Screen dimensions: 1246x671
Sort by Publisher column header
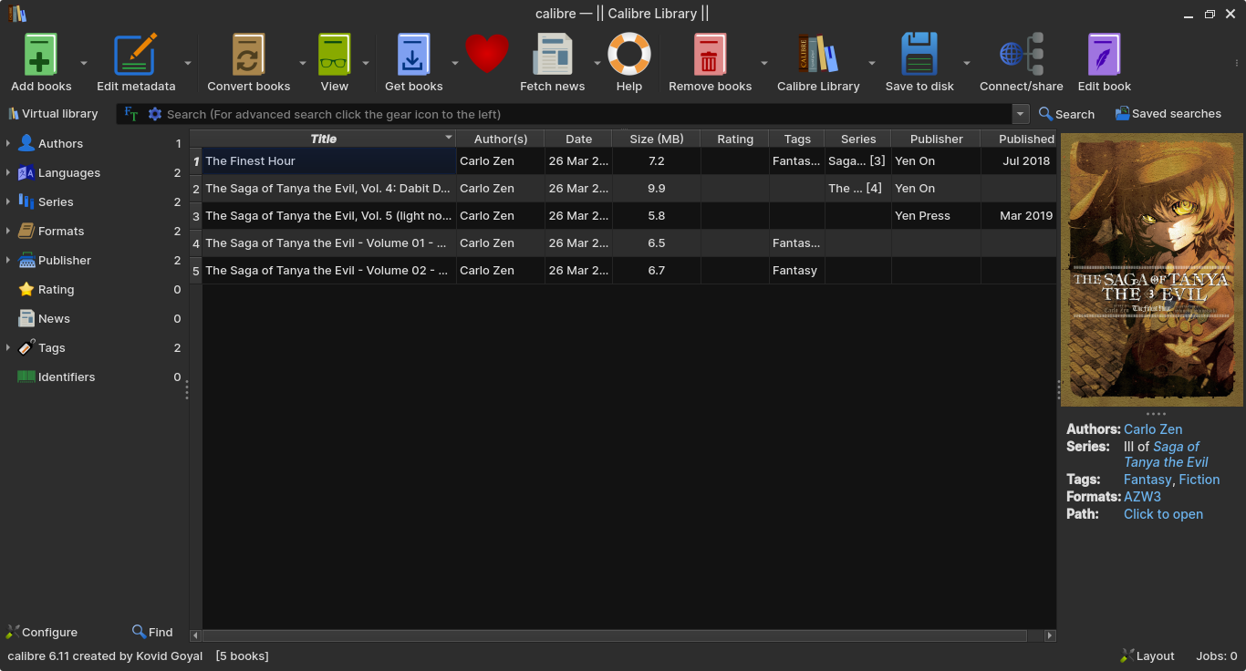tap(936, 139)
